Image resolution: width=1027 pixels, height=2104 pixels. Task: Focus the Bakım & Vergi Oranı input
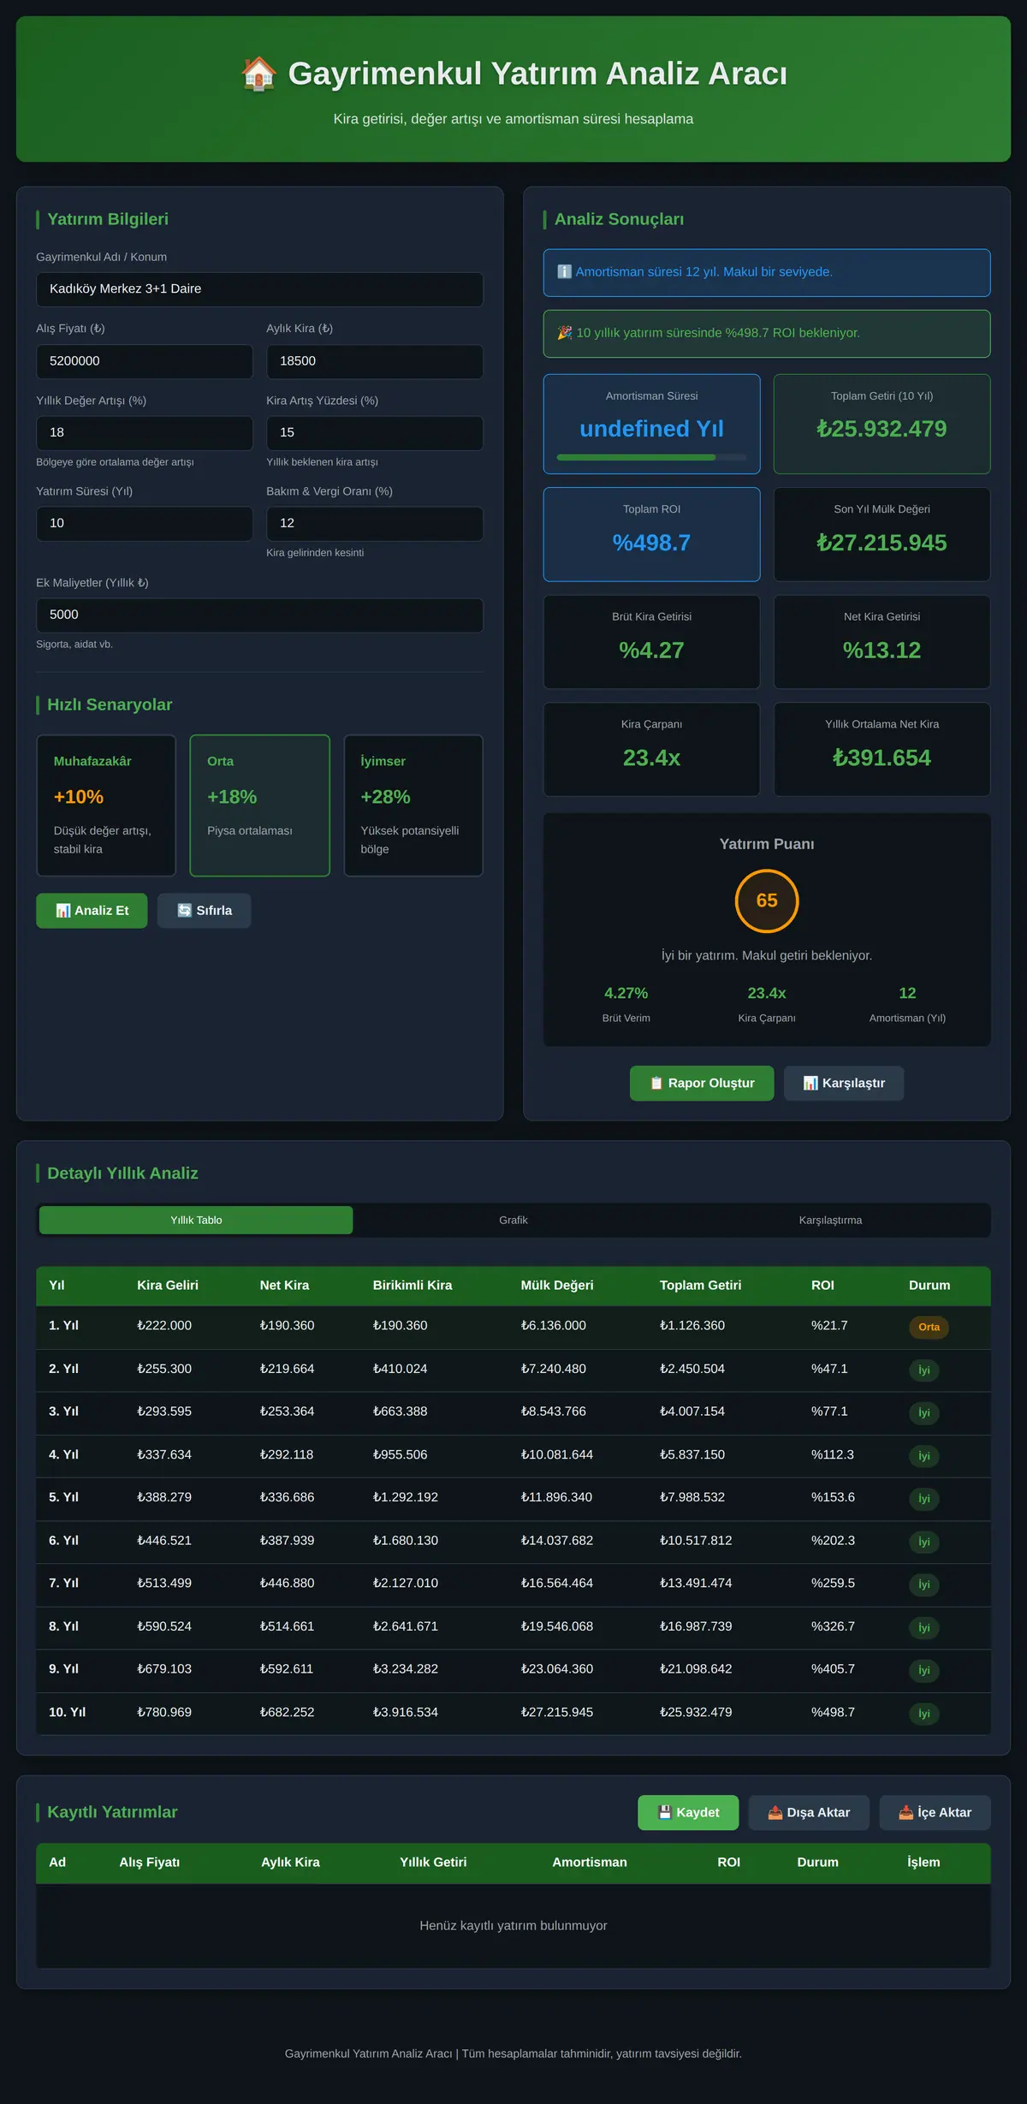point(375,524)
